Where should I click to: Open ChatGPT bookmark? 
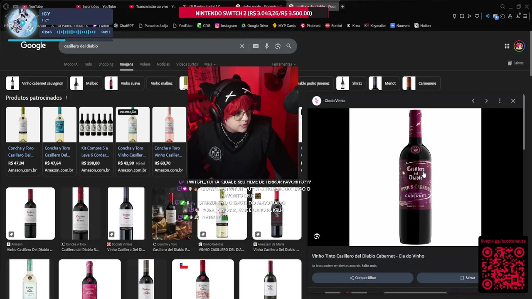point(124,26)
